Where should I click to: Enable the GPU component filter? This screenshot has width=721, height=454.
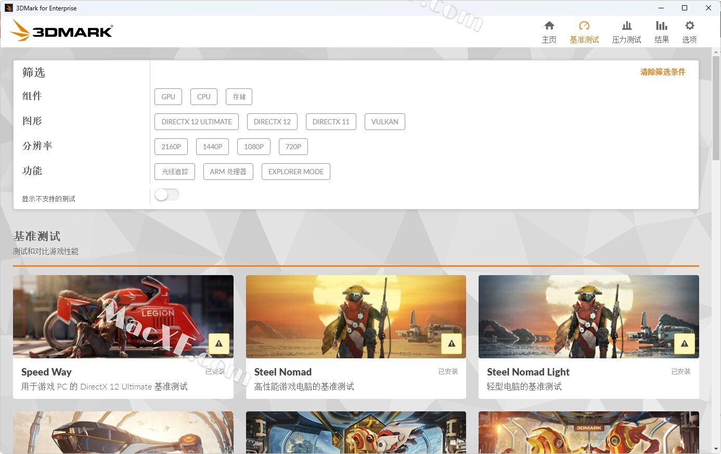point(168,97)
